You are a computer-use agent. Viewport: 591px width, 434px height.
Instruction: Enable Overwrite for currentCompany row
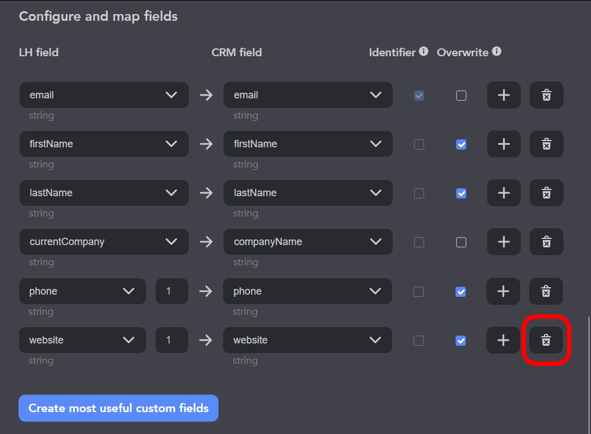click(x=461, y=242)
